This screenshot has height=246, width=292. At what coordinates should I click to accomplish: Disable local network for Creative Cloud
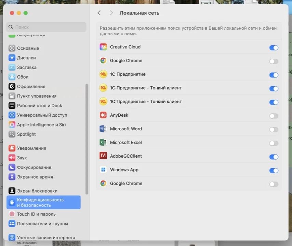(x=274, y=48)
